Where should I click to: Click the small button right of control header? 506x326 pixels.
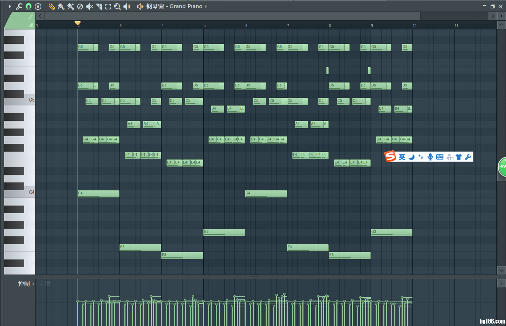tap(501, 283)
